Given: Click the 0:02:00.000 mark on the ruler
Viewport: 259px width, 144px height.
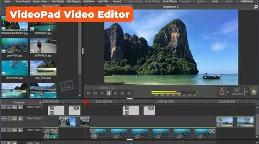Looking at the screenshot, I should (x=165, y=101).
